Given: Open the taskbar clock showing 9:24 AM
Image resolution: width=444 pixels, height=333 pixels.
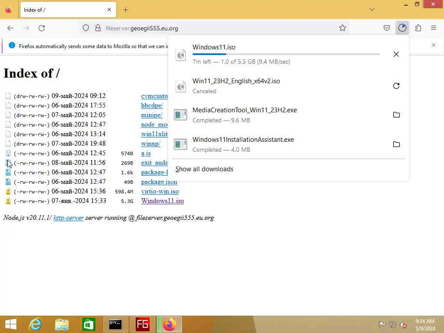Looking at the screenshot, I should tap(425, 325).
